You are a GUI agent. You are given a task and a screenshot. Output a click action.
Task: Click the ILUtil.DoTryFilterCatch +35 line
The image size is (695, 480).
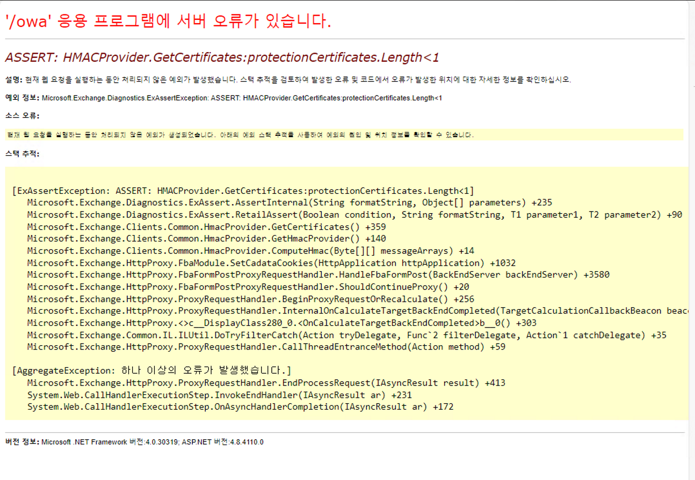pos(347,335)
